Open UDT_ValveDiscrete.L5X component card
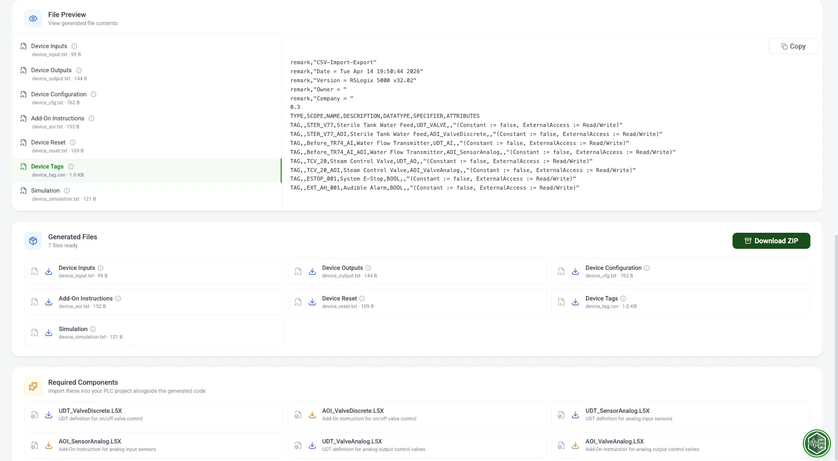 [154, 415]
